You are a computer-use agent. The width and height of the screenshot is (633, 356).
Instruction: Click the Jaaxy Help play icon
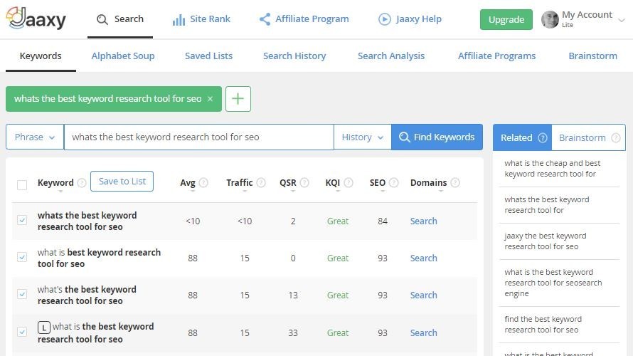click(x=384, y=19)
